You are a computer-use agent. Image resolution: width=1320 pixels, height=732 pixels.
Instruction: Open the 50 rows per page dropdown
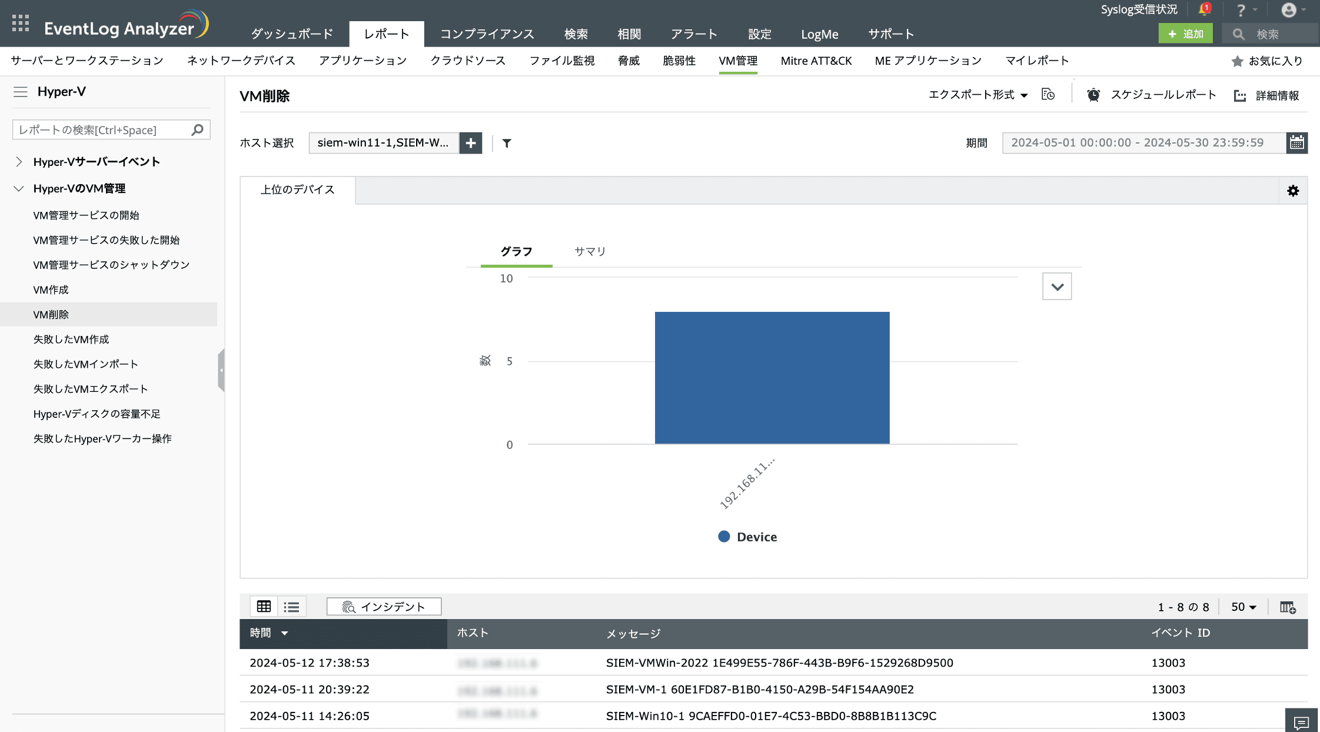pos(1243,607)
